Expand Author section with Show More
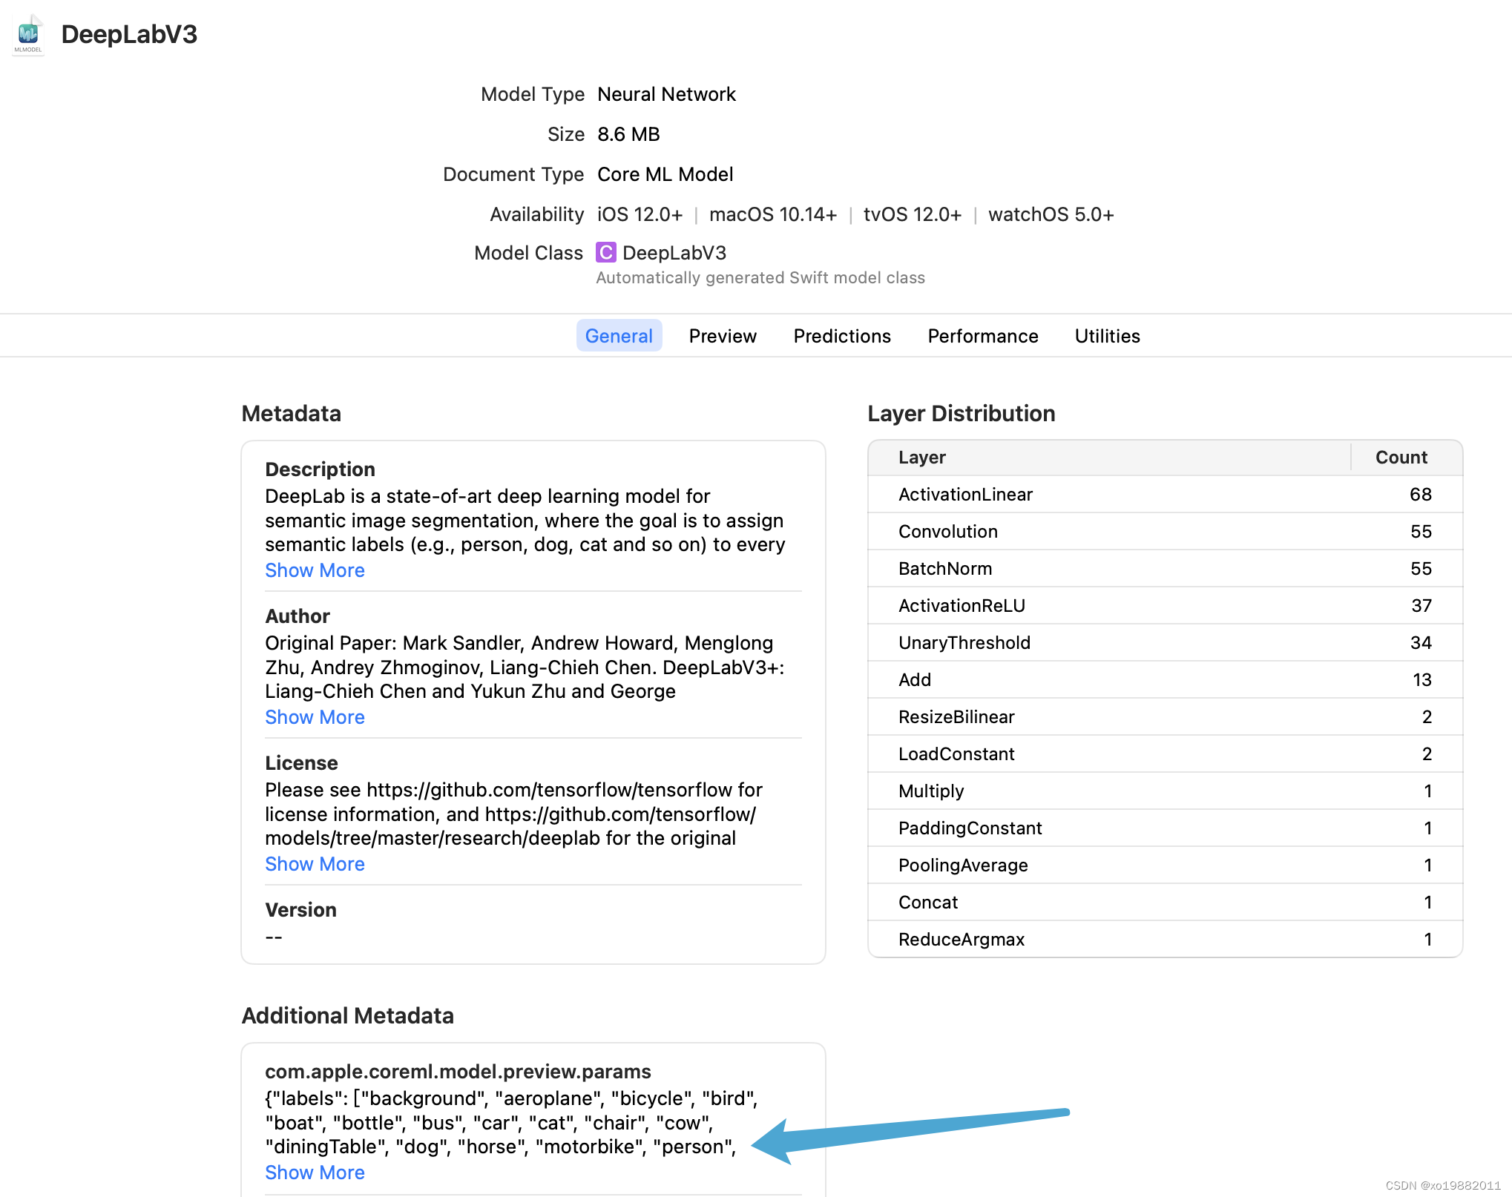Viewport: 1512px width, 1197px height. tap(315, 717)
